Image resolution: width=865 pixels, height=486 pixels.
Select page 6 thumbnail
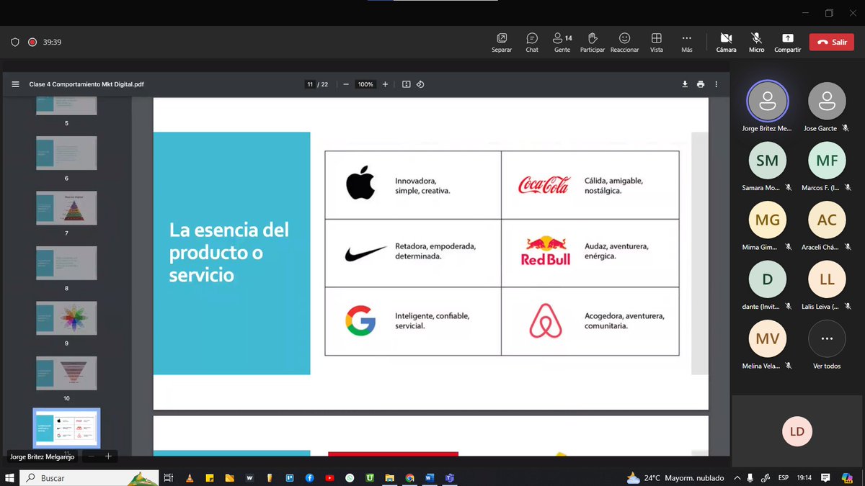[x=66, y=153]
